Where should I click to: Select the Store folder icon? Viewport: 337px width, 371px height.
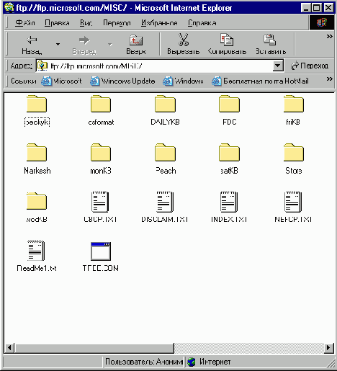(294, 152)
